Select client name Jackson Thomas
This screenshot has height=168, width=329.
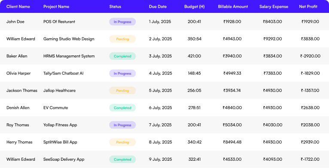[22, 91]
